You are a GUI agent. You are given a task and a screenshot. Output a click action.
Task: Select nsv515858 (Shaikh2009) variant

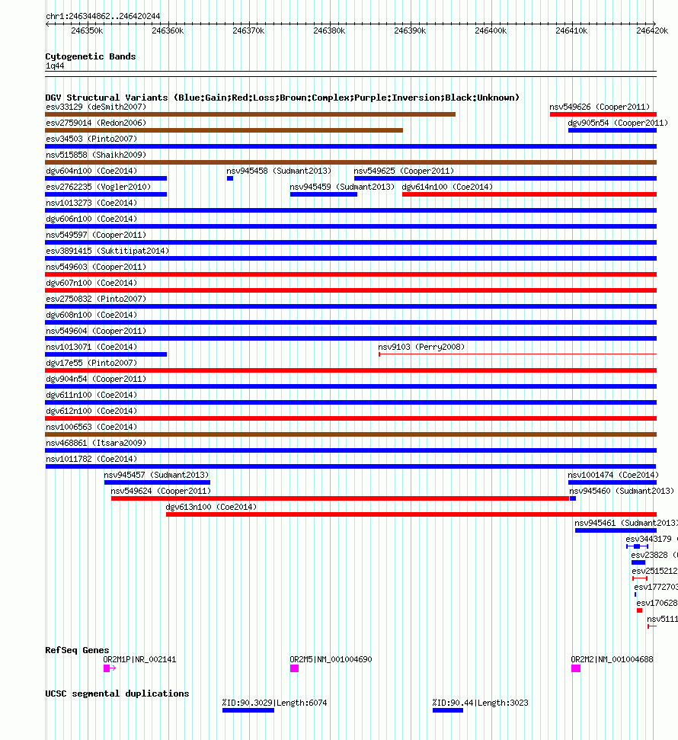coord(350,162)
